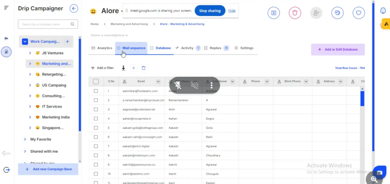Click the zoom magnifier icon at bottom right
The height and width of the screenshot is (184, 390).
(374, 179)
